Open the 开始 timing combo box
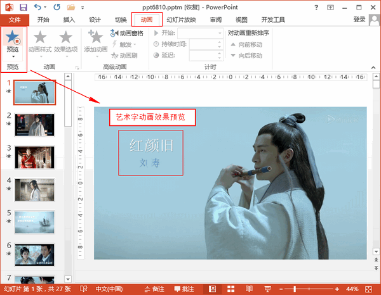This screenshot has width=381, height=295. [x=200, y=33]
